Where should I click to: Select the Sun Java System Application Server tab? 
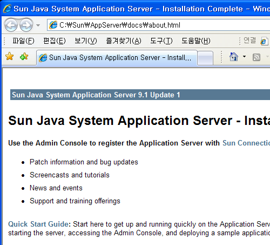(x=117, y=58)
